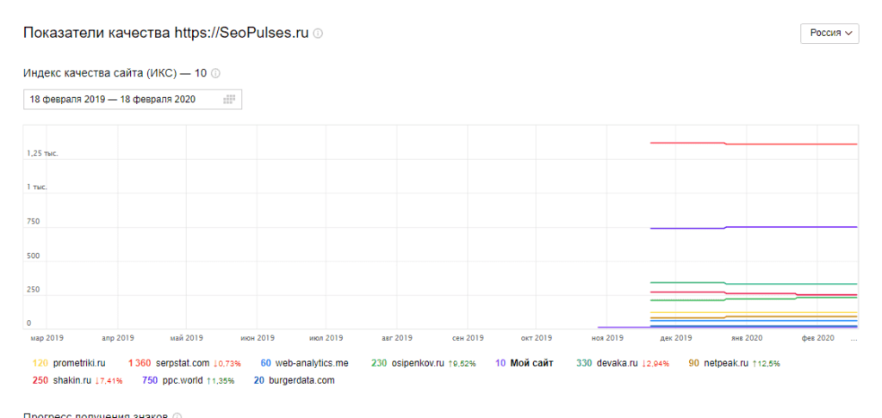Viewport: 882px width, 418px height.
Task: Click the teal devaka.ru chart line
Action: point(754,284)
